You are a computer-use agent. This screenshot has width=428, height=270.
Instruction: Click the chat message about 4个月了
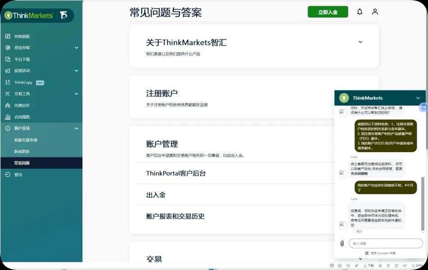pos(386,188)
